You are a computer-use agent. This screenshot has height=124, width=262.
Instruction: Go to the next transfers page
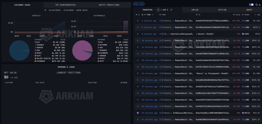pyautogui.click(x=167, y=10)
